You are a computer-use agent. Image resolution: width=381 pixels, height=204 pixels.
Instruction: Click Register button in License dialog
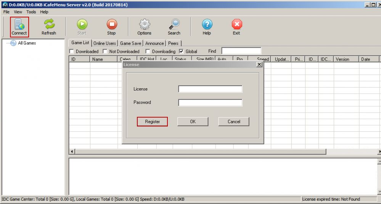tap(152, 121)
